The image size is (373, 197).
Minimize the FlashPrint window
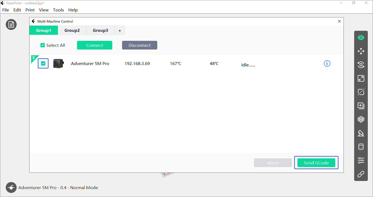342,3
